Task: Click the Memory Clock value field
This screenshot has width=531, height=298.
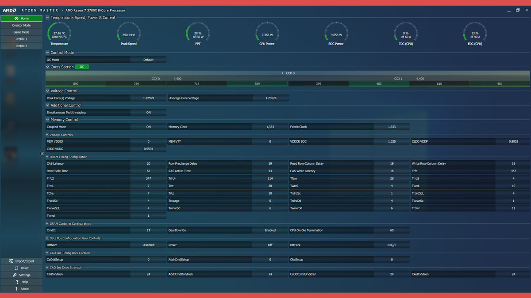Action: pyautogui.click(x=270, y=127)
